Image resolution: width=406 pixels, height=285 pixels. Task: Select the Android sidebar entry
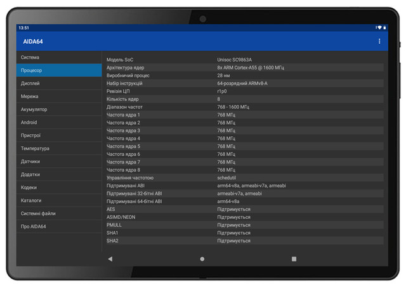(59, 122)
